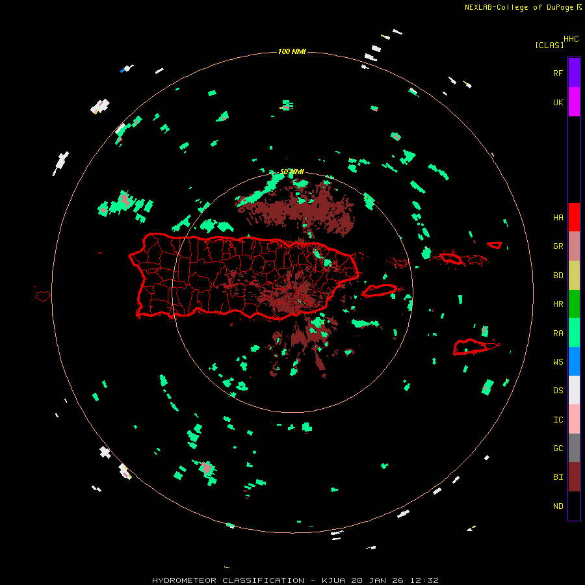The height and width of the screenshot is (585, 585).
Task: Click the "HHC" product code text
Action: coord(571,39)
